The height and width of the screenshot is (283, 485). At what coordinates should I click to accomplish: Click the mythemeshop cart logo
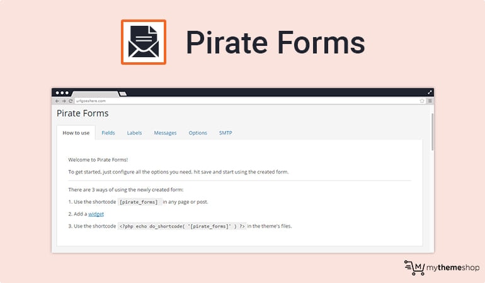(442, 267)
